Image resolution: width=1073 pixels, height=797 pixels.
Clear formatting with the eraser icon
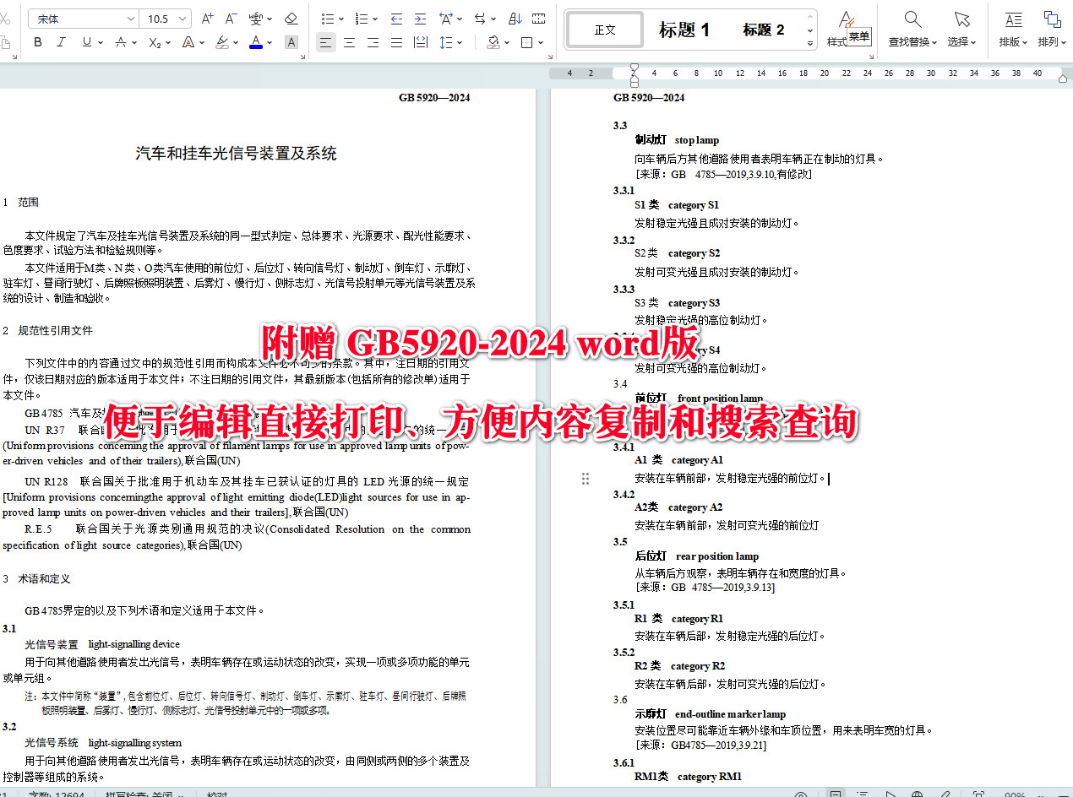(x=290, y=19)
